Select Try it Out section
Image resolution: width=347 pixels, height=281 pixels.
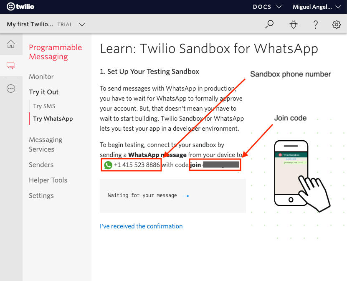[43, 92]
